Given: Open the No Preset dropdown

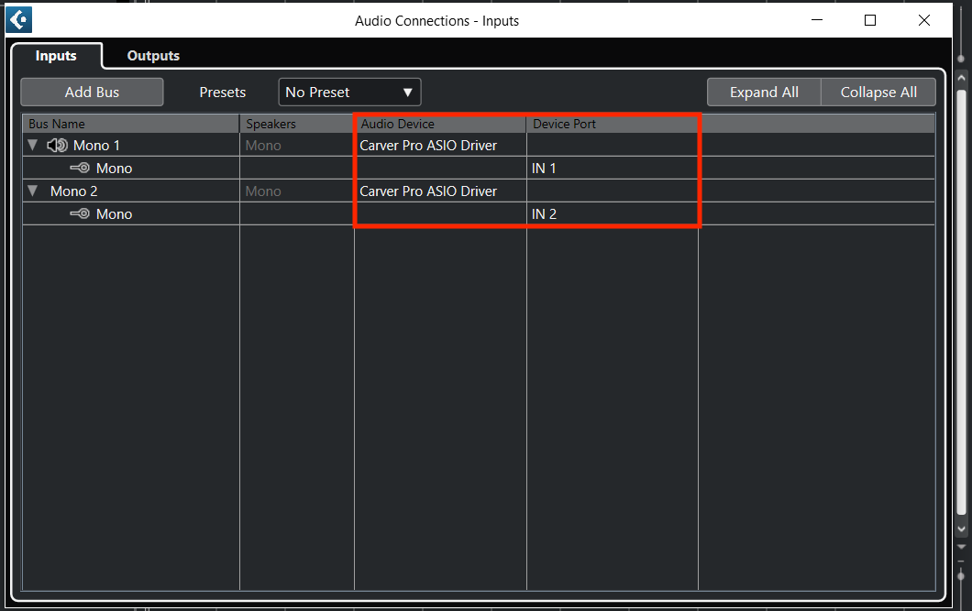Looking at the screenshot, I should (x=349, y=92).
